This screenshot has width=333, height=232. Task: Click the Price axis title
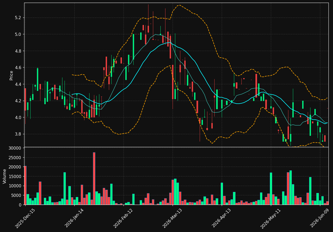(11, 75)
